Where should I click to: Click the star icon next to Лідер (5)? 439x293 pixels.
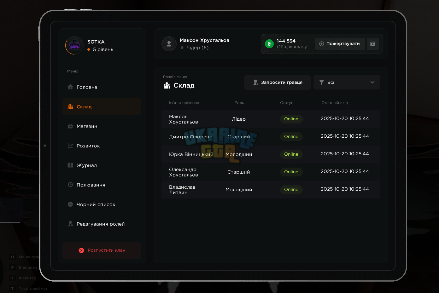pos(182,48)
